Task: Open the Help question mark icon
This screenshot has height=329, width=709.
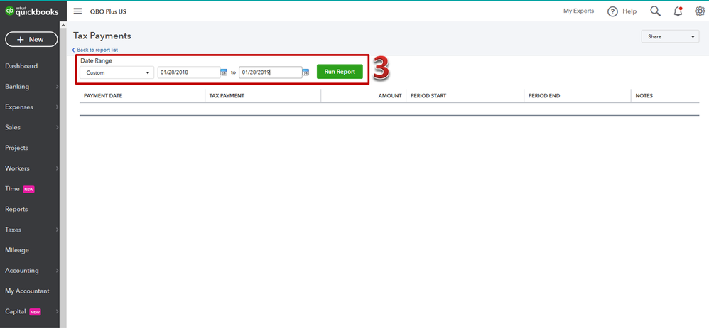Action: [612, 11]
